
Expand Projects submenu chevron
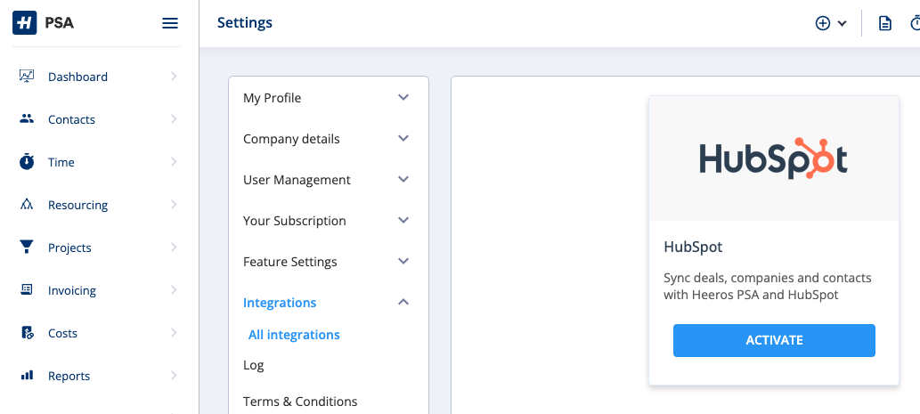point(174,248)
